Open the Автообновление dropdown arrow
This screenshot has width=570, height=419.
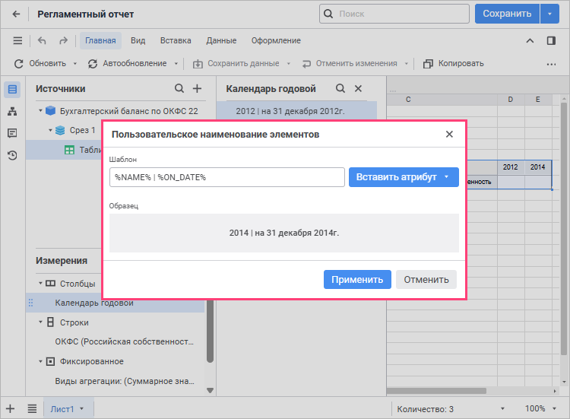tap(176, 64)
